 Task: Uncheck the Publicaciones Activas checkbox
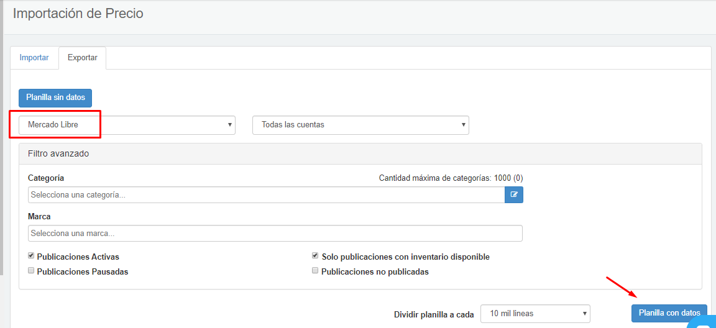coord(31,256)
